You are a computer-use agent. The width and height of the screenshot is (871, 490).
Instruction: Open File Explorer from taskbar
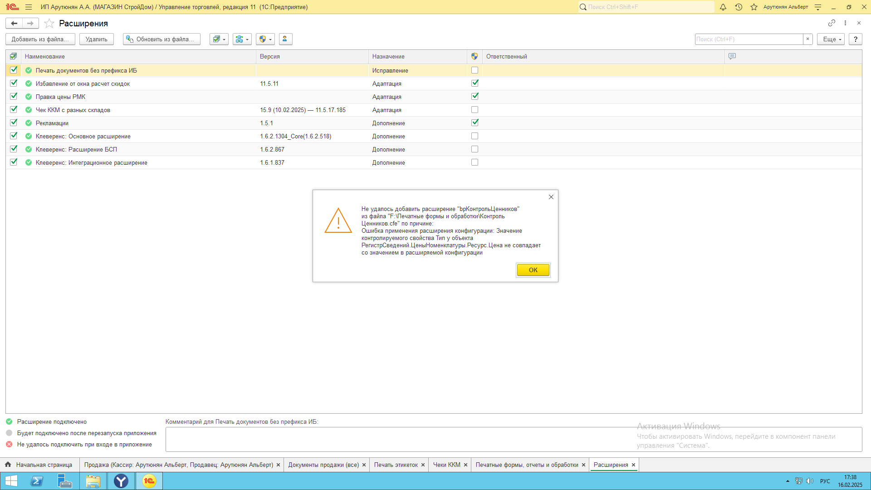[93, 481]
